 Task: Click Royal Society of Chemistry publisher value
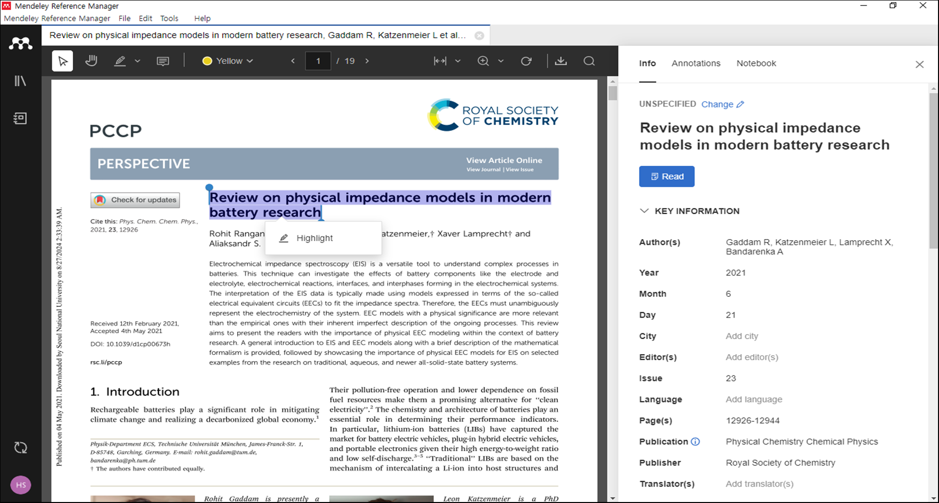coord(780,463)
